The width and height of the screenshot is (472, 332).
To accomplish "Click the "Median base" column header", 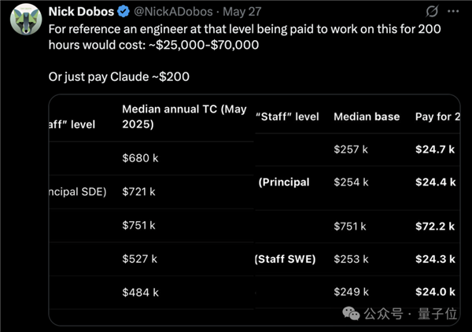I will [367, 116].
